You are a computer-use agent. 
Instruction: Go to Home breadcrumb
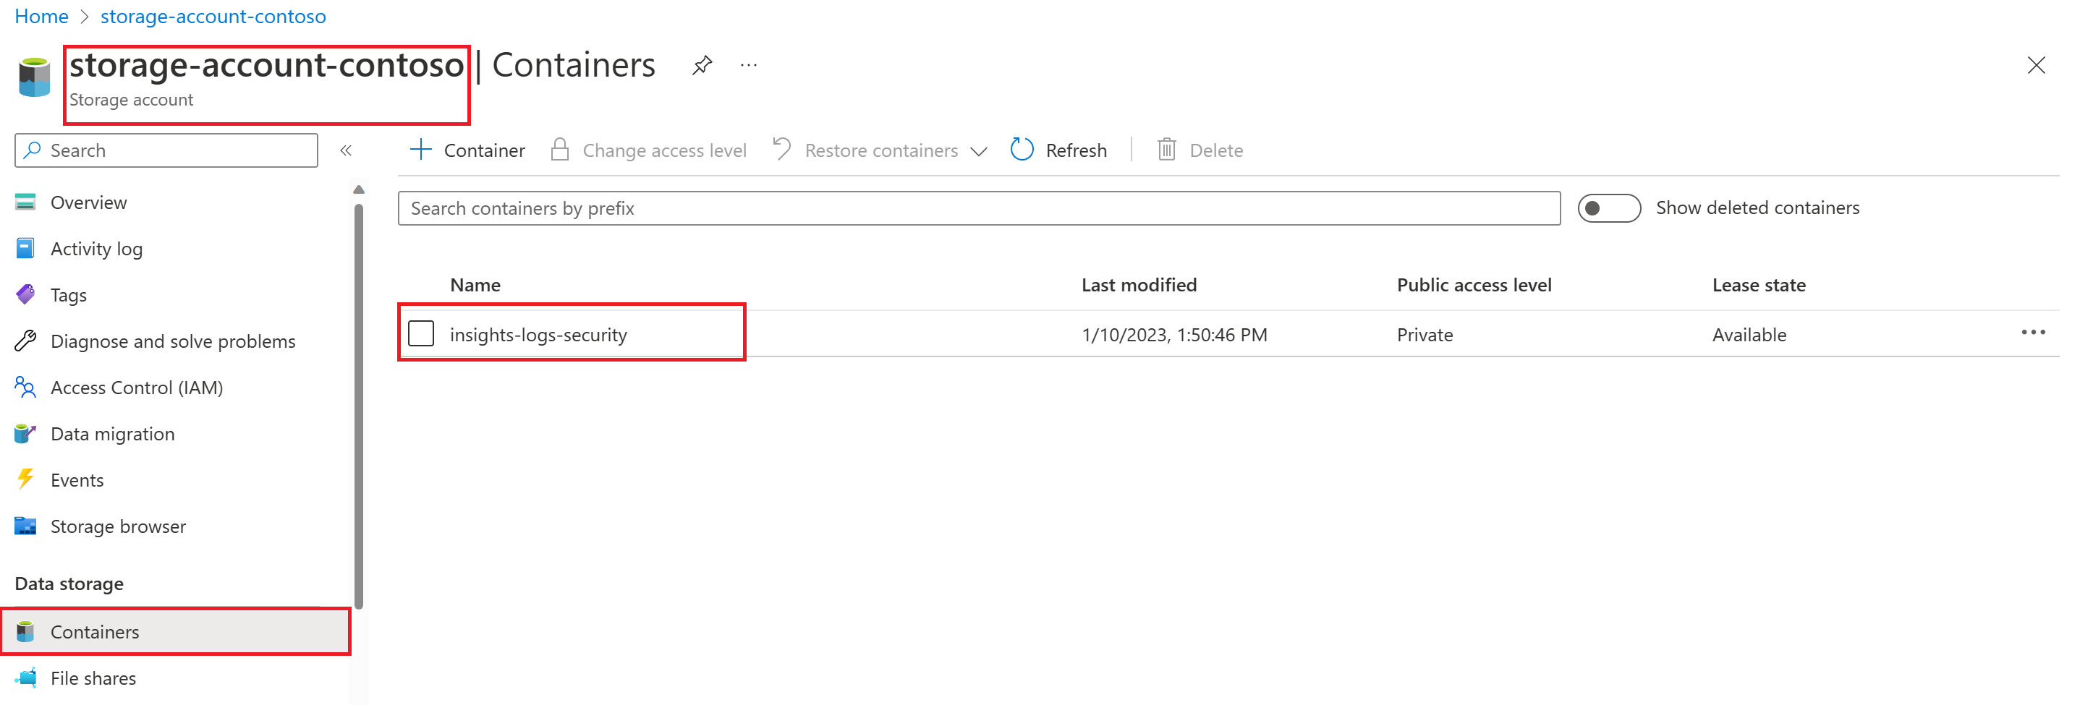(41, 16)
